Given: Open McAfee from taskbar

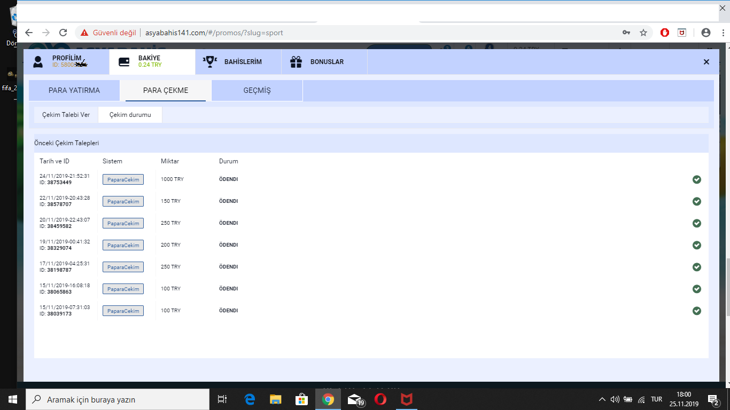Looking at the screenshot, I should 407,399.
